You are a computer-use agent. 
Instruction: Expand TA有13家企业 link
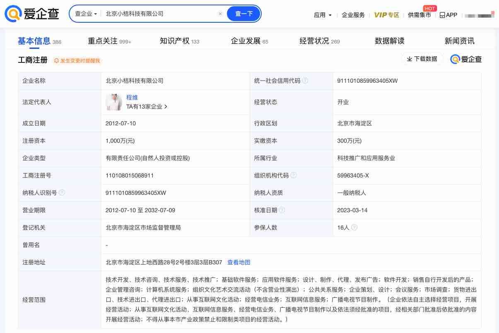tap(147, 107)
